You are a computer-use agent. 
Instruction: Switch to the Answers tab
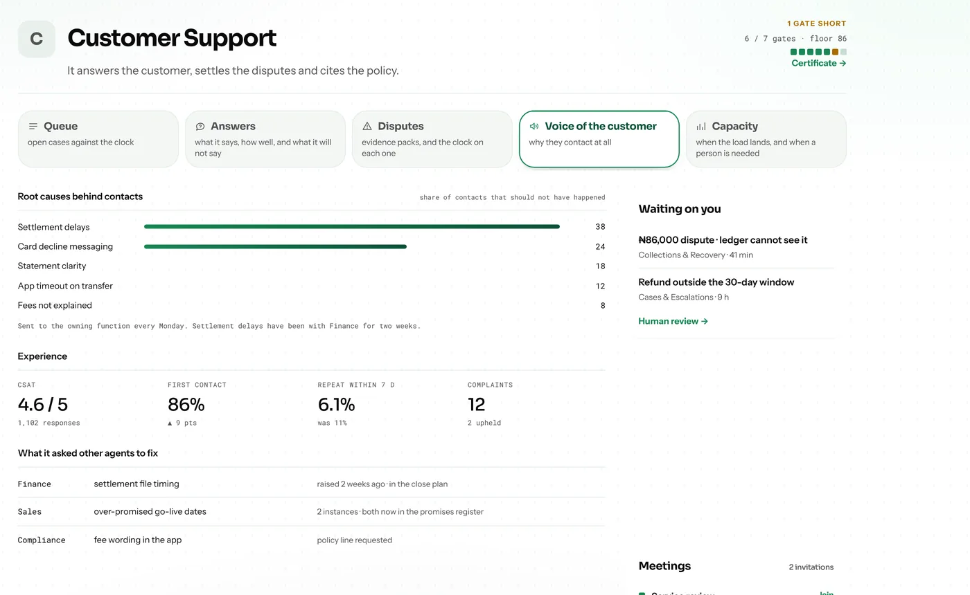coord(265,139)
